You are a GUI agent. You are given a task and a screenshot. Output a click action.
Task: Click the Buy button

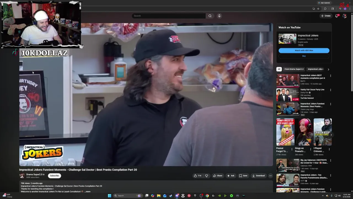[304, 56]
